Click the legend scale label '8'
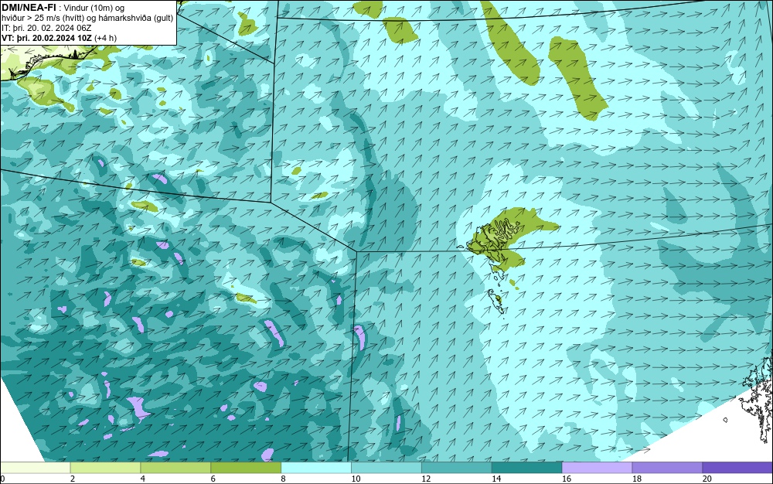 pyautogui.click(x=284, y=479)
